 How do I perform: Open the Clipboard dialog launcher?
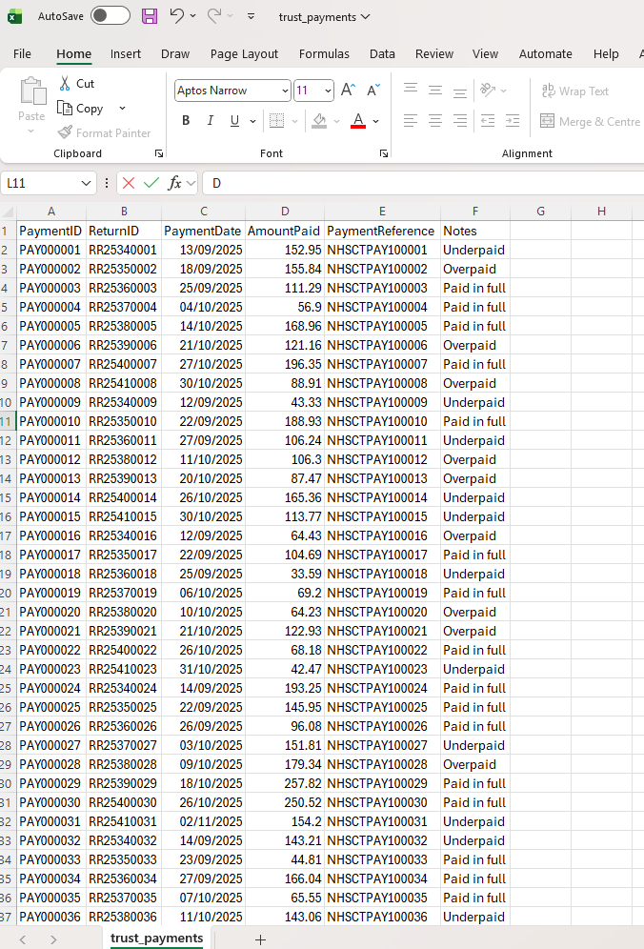(x=159, y=153)
